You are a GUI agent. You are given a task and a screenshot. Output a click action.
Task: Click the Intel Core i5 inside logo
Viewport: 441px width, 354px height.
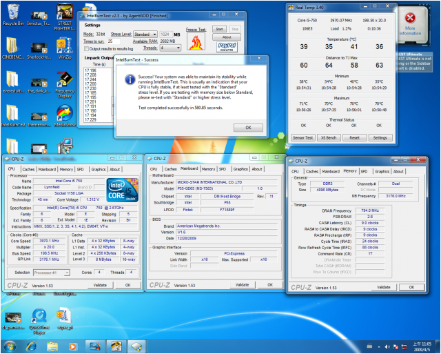123,190
